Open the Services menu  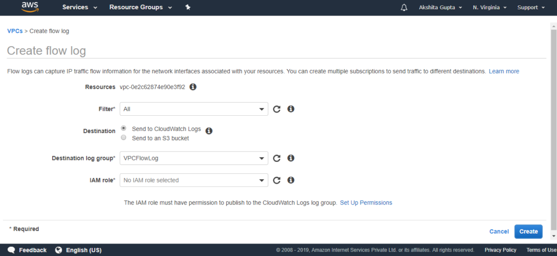tap(80, 7)
